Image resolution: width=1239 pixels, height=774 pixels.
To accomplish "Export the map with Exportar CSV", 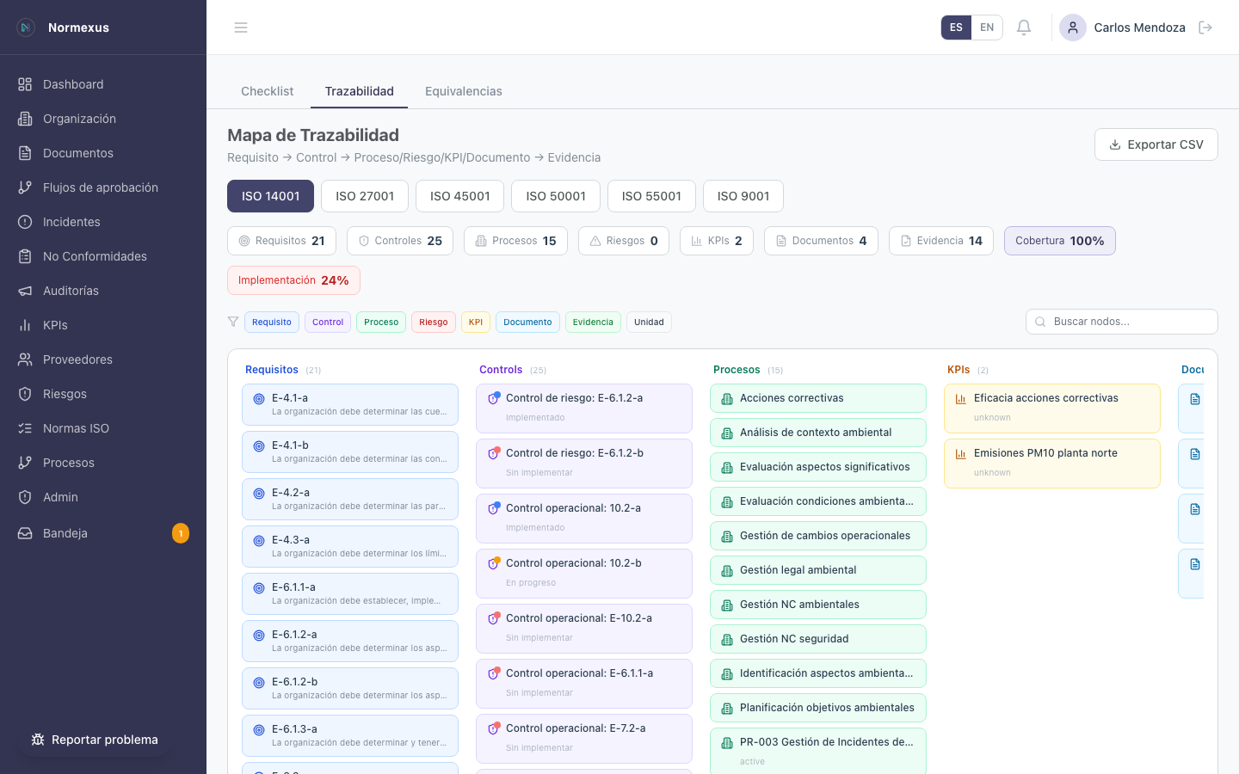I will pyautogui.click(x=1156, y=144).
